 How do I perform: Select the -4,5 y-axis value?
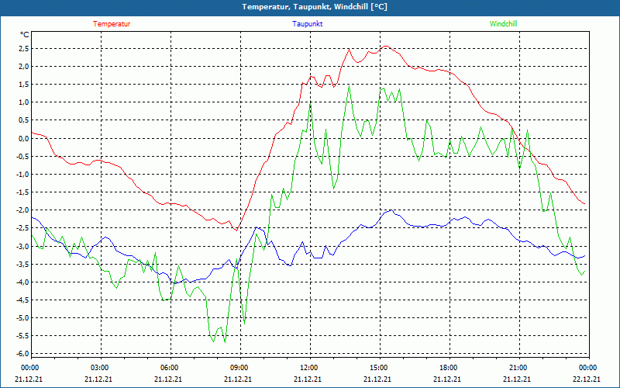click(22, 300)
